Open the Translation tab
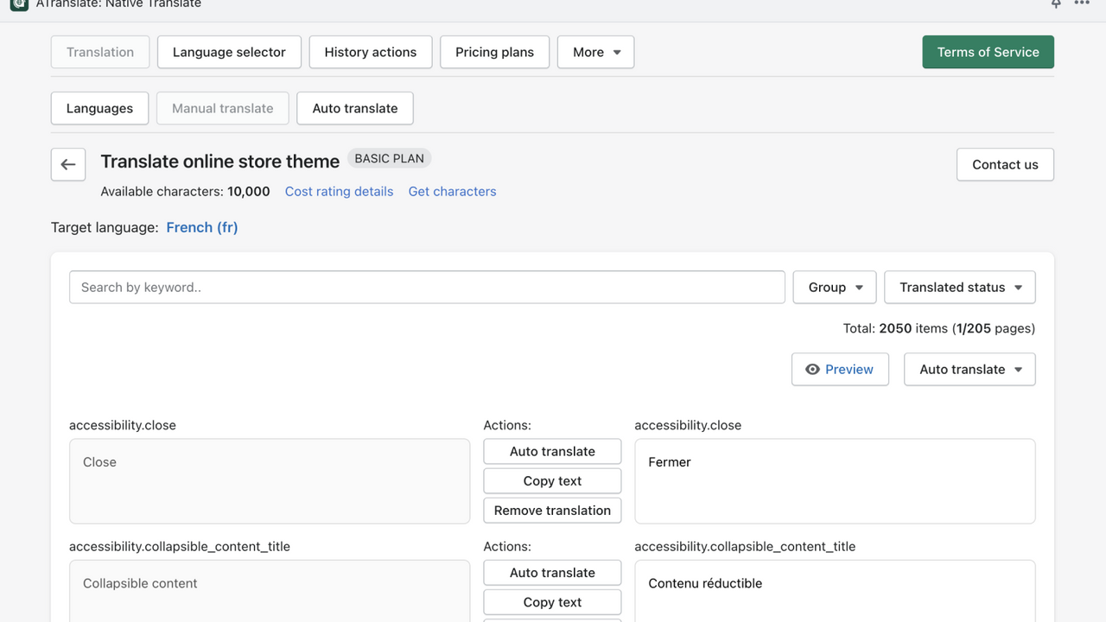Screen dimensions: 1106x622 point(100,52)
